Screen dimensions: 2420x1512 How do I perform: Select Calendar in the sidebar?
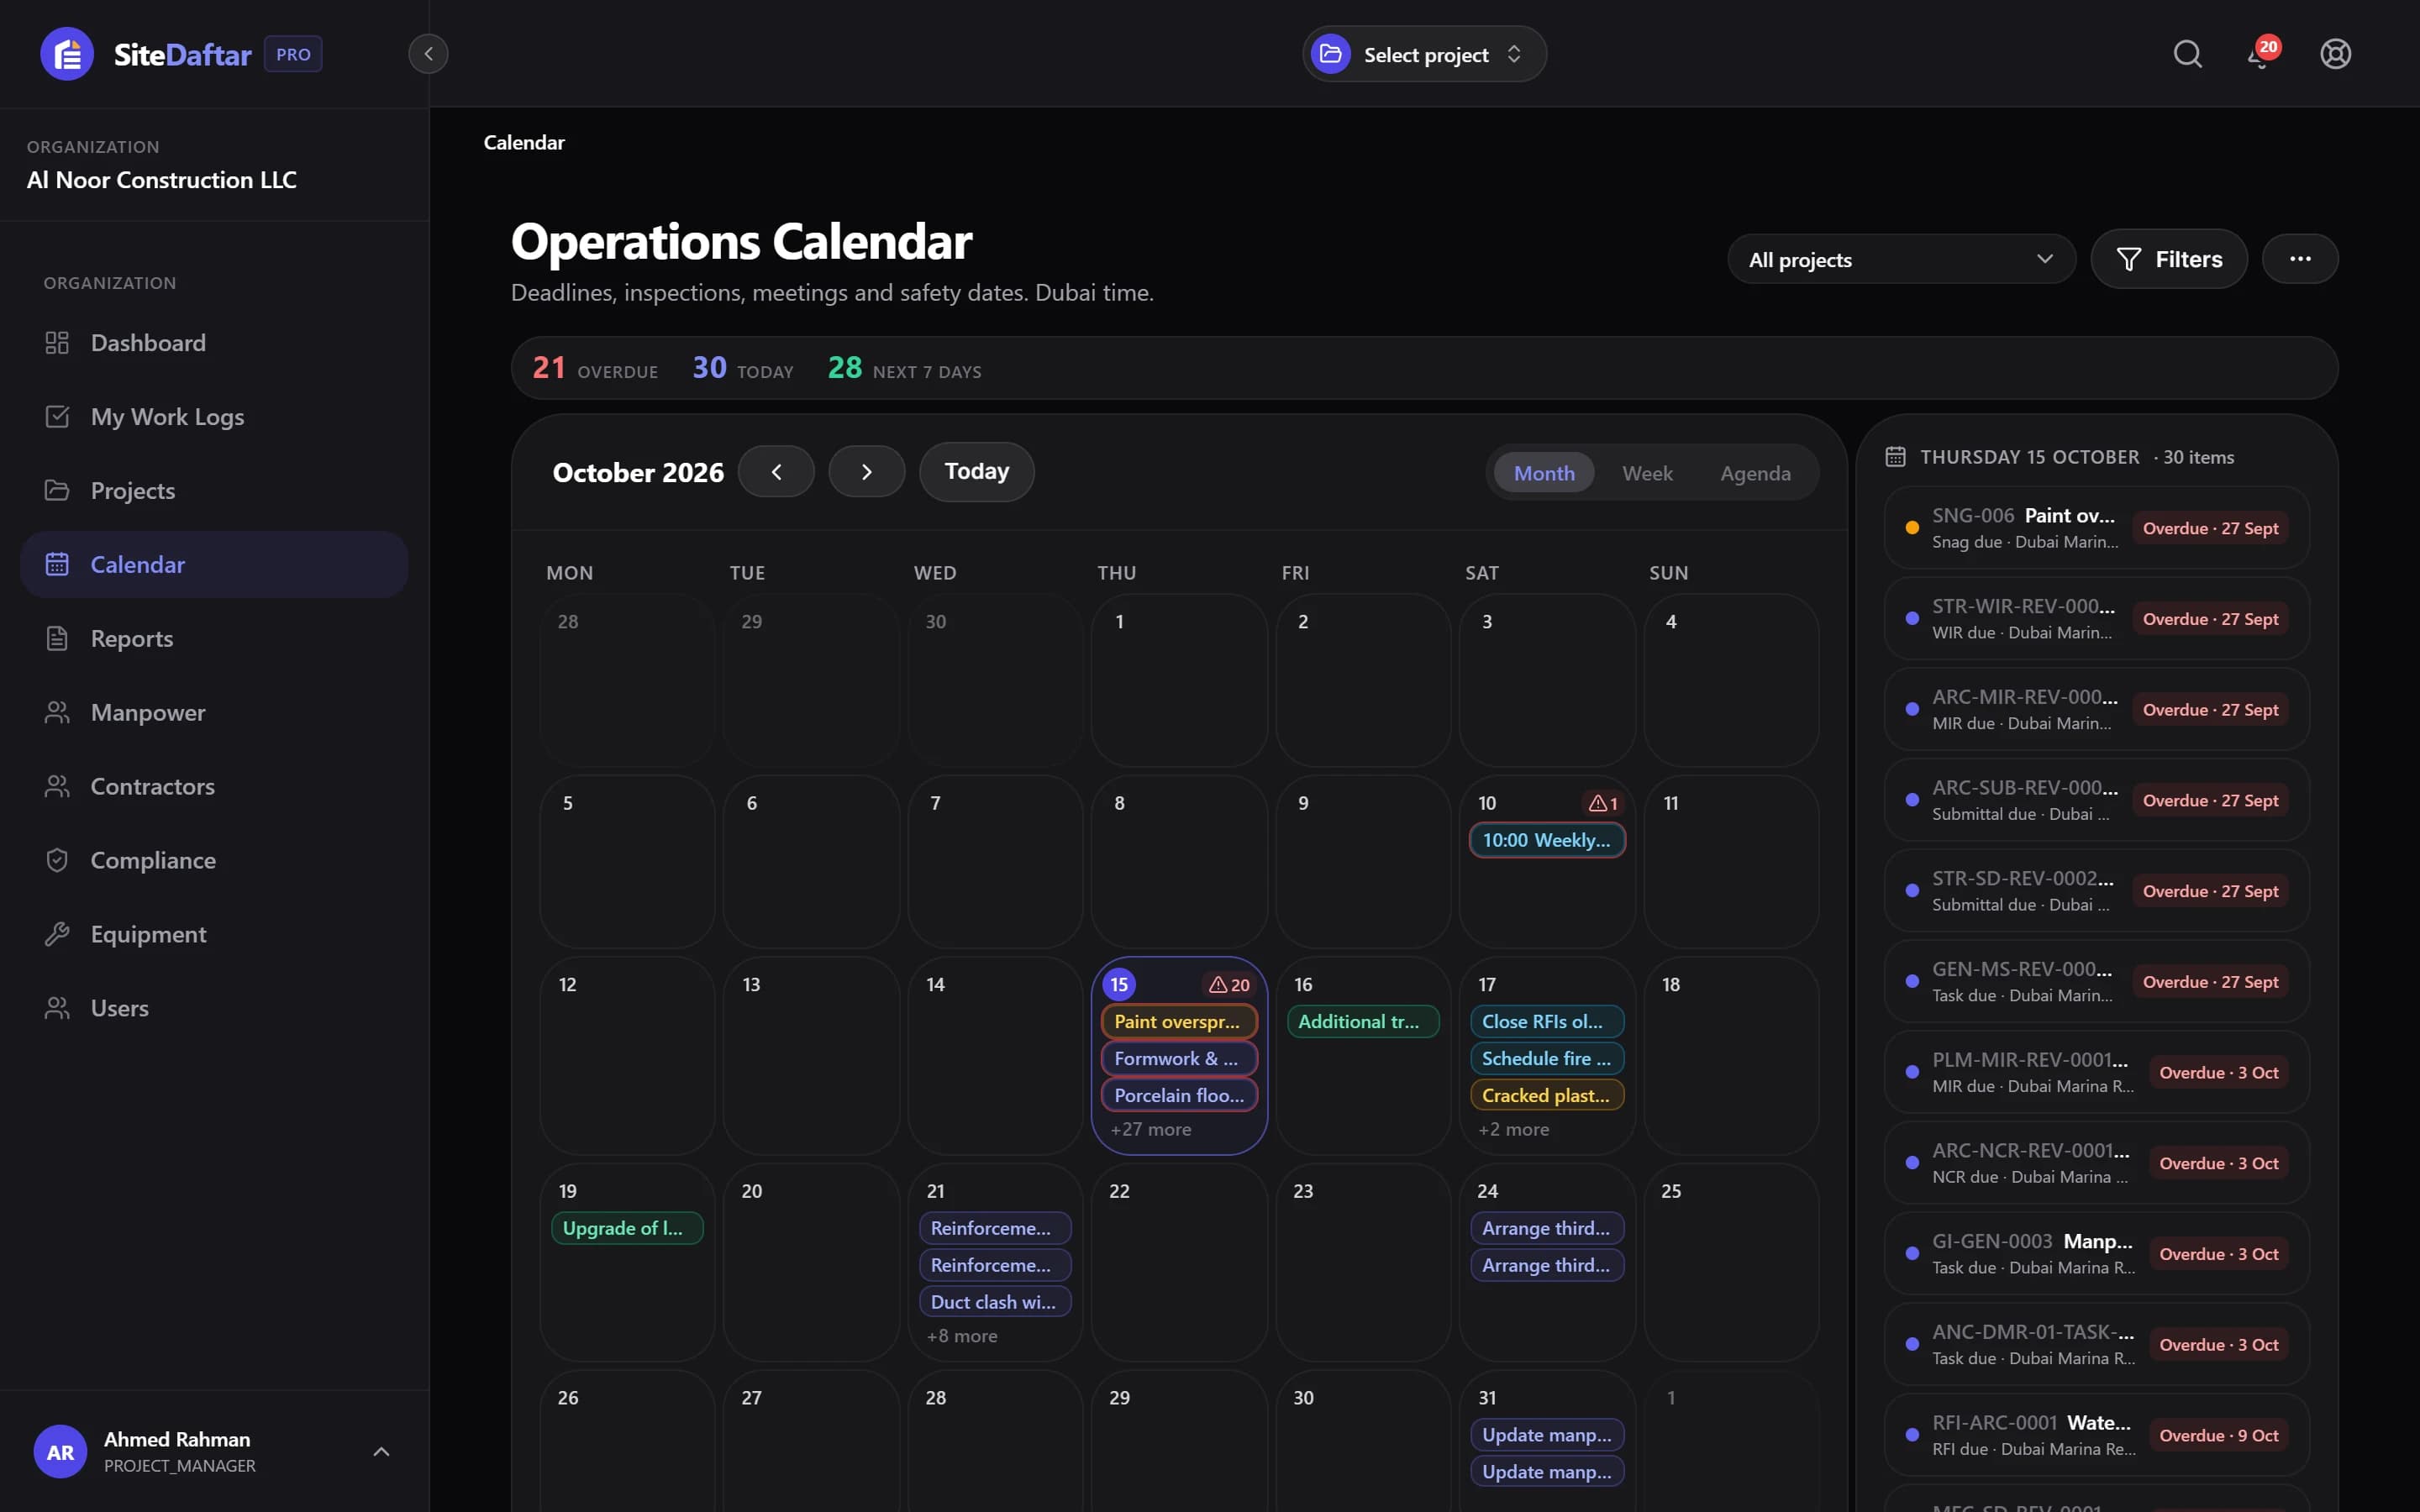[214, 565]
